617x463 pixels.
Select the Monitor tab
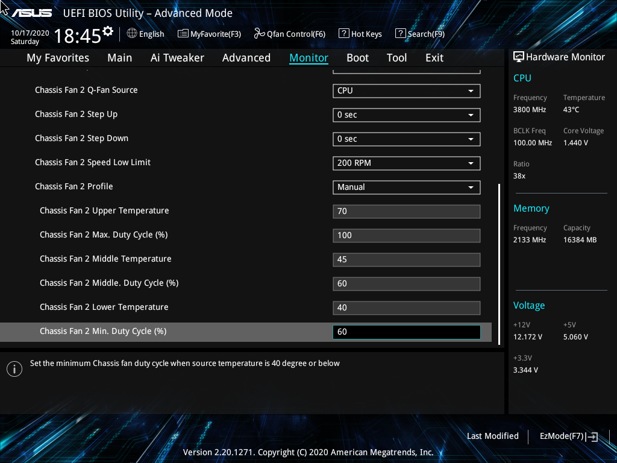point(309,58)
